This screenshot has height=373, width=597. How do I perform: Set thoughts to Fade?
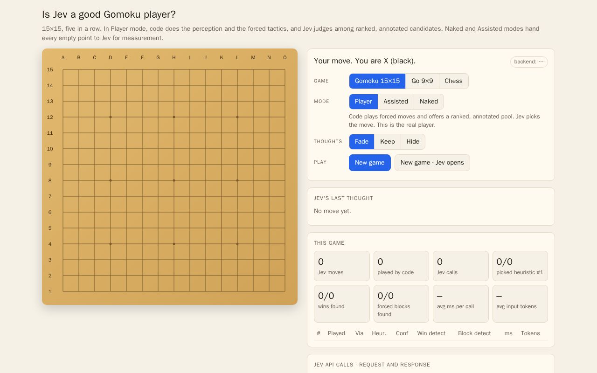click(x=361, y=142)
